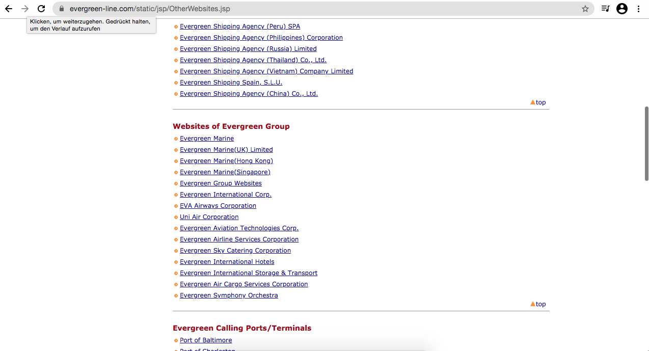Open Evergreen Shipping Agency (Vietnam) Company Limited

(x=266, y=71)
